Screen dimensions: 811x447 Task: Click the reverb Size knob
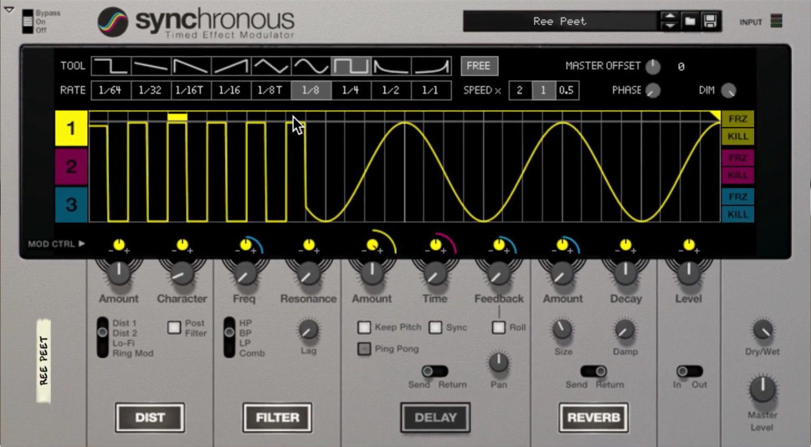562,330
